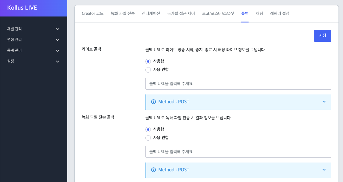Switch to the 국가별 접근 제어 tab
This screenshot has width=343, height=182.
coord(181,13)
